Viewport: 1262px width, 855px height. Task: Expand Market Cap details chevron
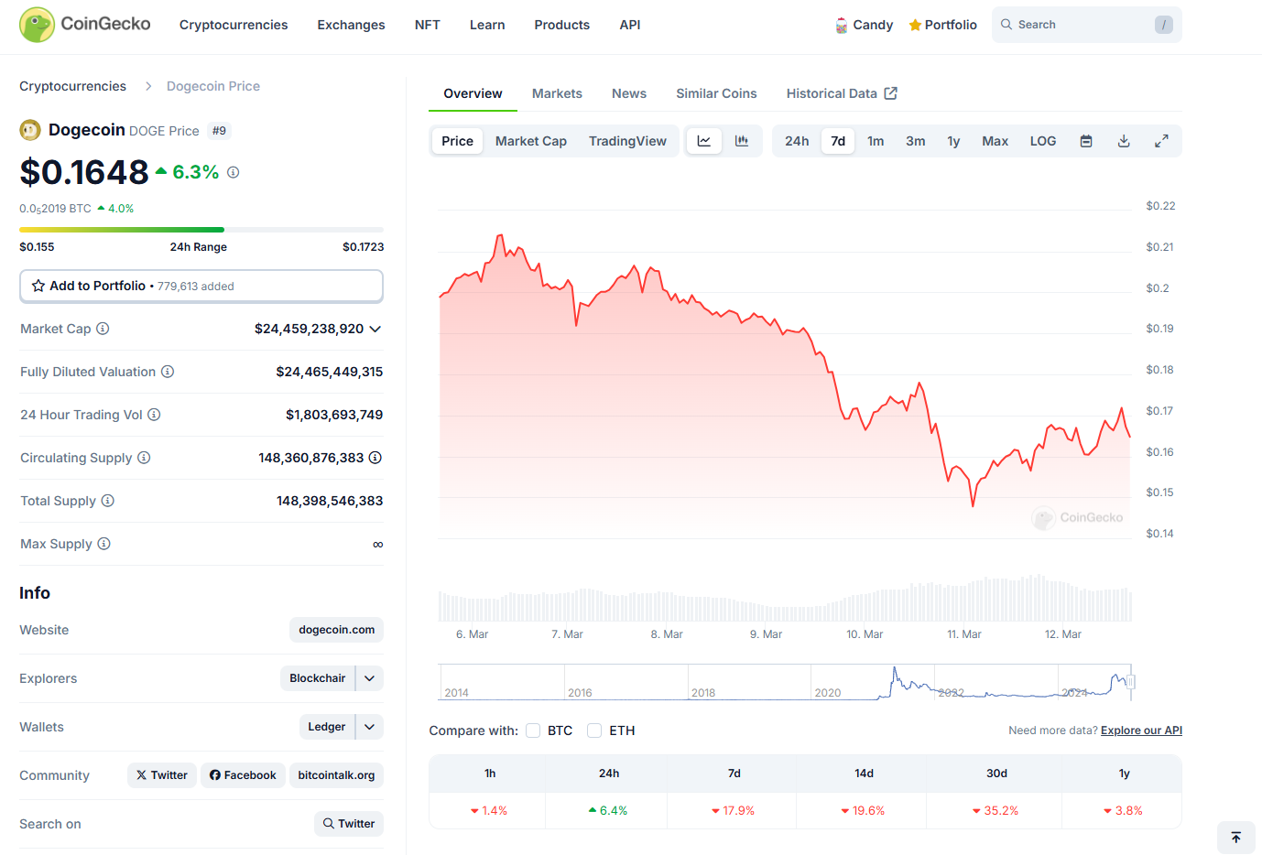(x=375, y=329)
